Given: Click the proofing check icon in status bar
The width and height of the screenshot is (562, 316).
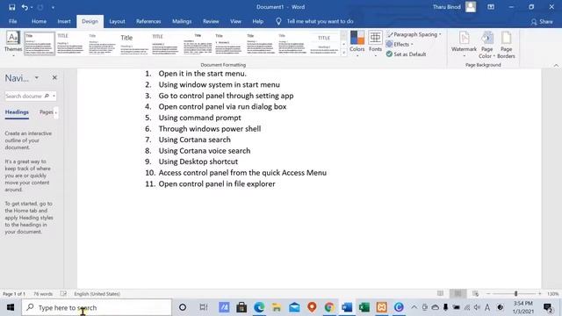Looking at the screenshot, I should click(63, 294).
